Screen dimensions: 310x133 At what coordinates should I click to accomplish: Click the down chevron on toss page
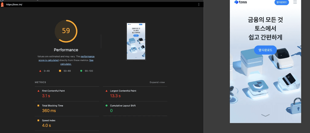pyautogui.click(x=265, y=115)
